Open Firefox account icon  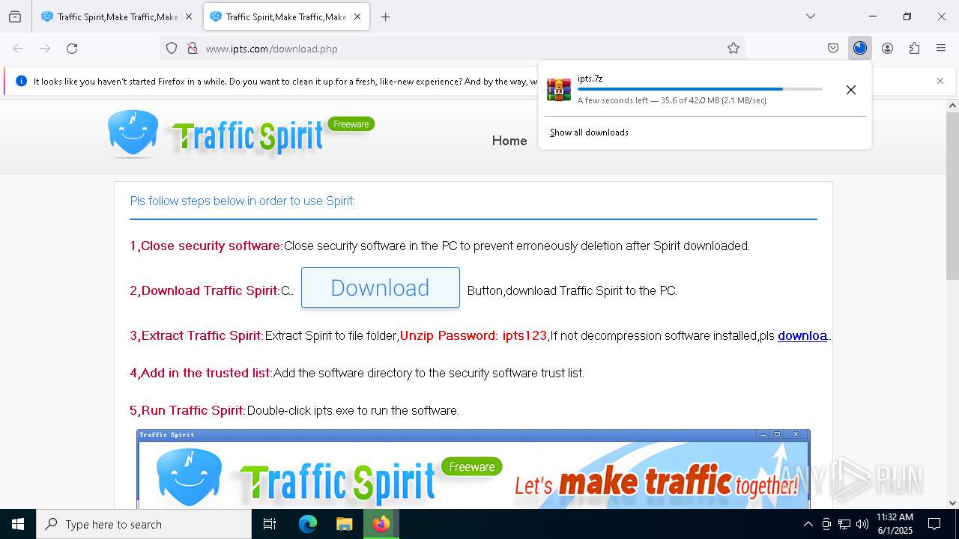[x=887, y=49]
